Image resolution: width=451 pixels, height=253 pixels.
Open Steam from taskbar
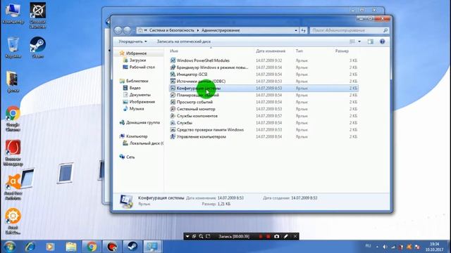click(x=132, y=247)
